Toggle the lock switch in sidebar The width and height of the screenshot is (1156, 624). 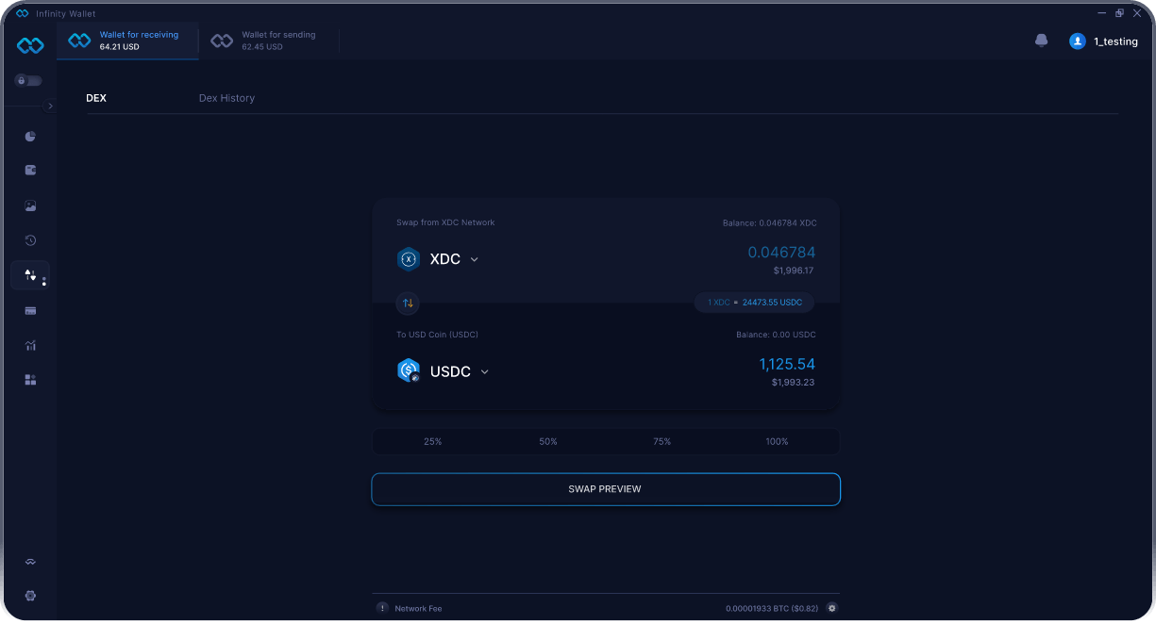click(28, 81)
